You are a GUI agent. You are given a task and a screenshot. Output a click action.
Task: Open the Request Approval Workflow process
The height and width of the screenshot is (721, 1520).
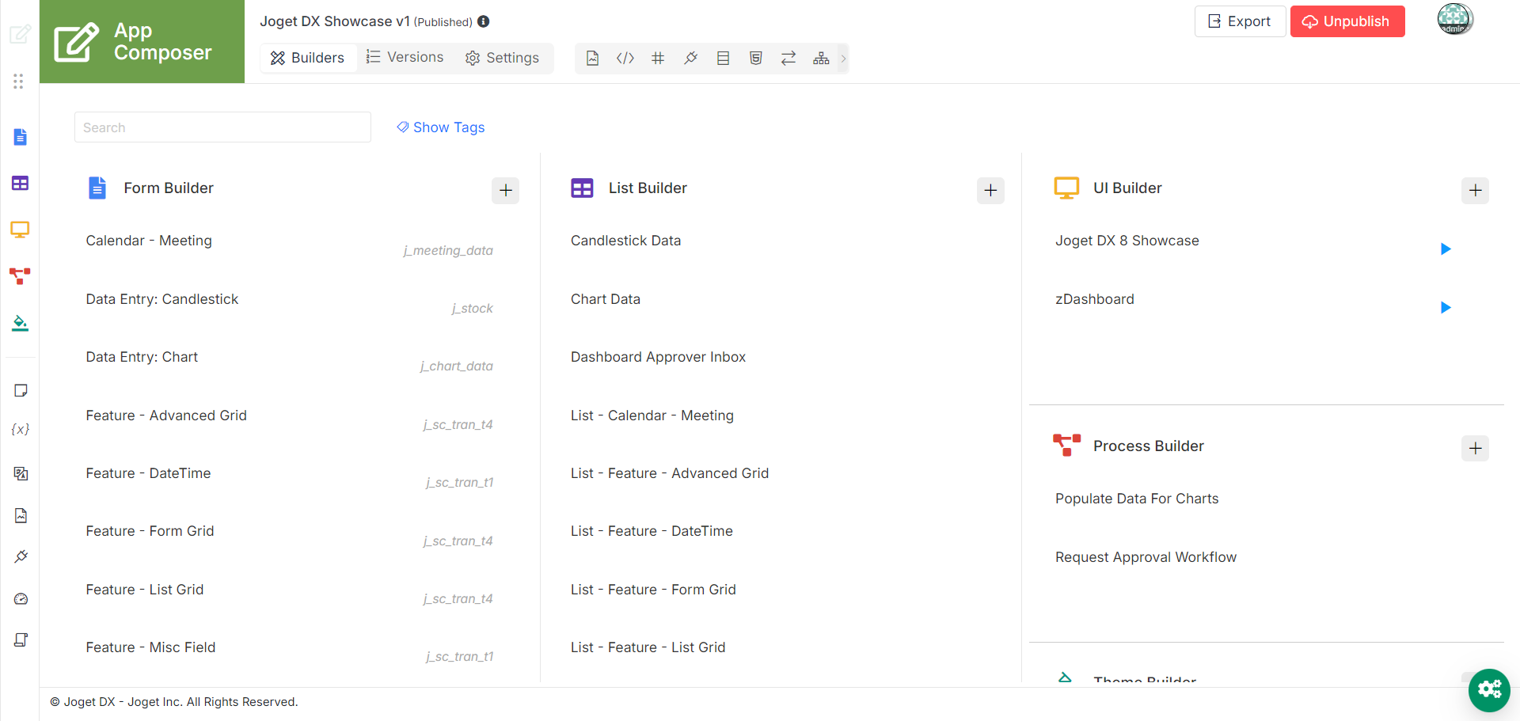pyautogui.click(x=1146, y=557)
